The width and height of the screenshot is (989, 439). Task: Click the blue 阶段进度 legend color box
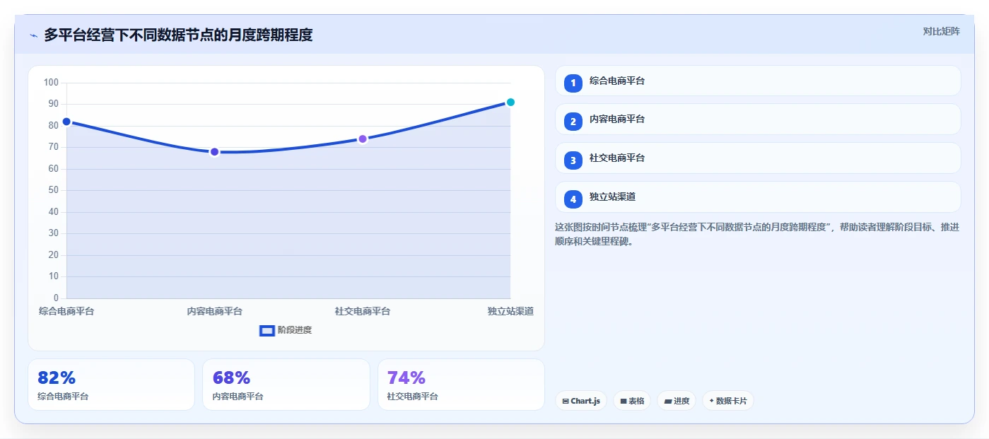267,330
